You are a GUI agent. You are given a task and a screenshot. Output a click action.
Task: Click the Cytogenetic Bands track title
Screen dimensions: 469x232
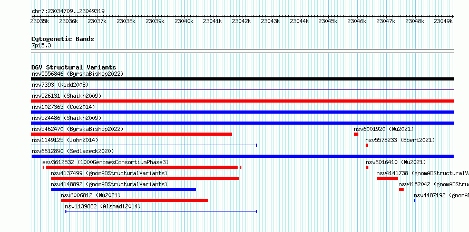point(63,39)
